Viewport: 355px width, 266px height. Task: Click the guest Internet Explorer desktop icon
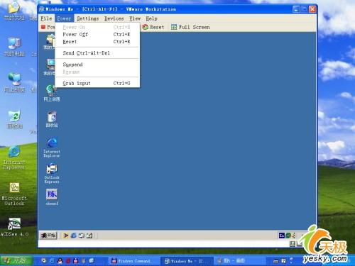tap(52, 148)
